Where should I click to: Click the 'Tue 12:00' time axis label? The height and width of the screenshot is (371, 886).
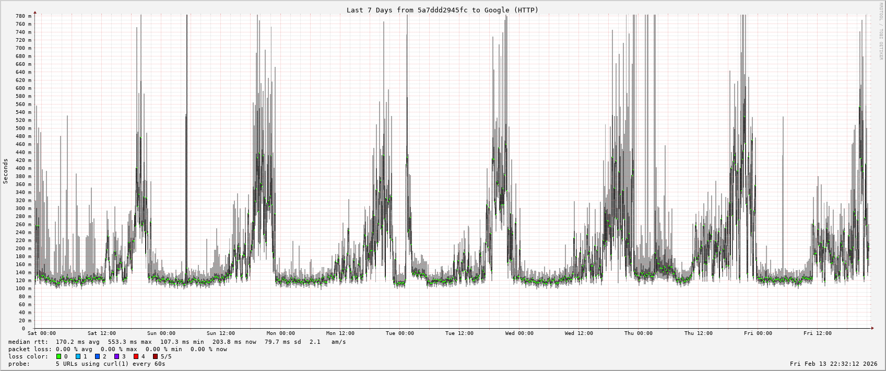click(x=459, y=333)
